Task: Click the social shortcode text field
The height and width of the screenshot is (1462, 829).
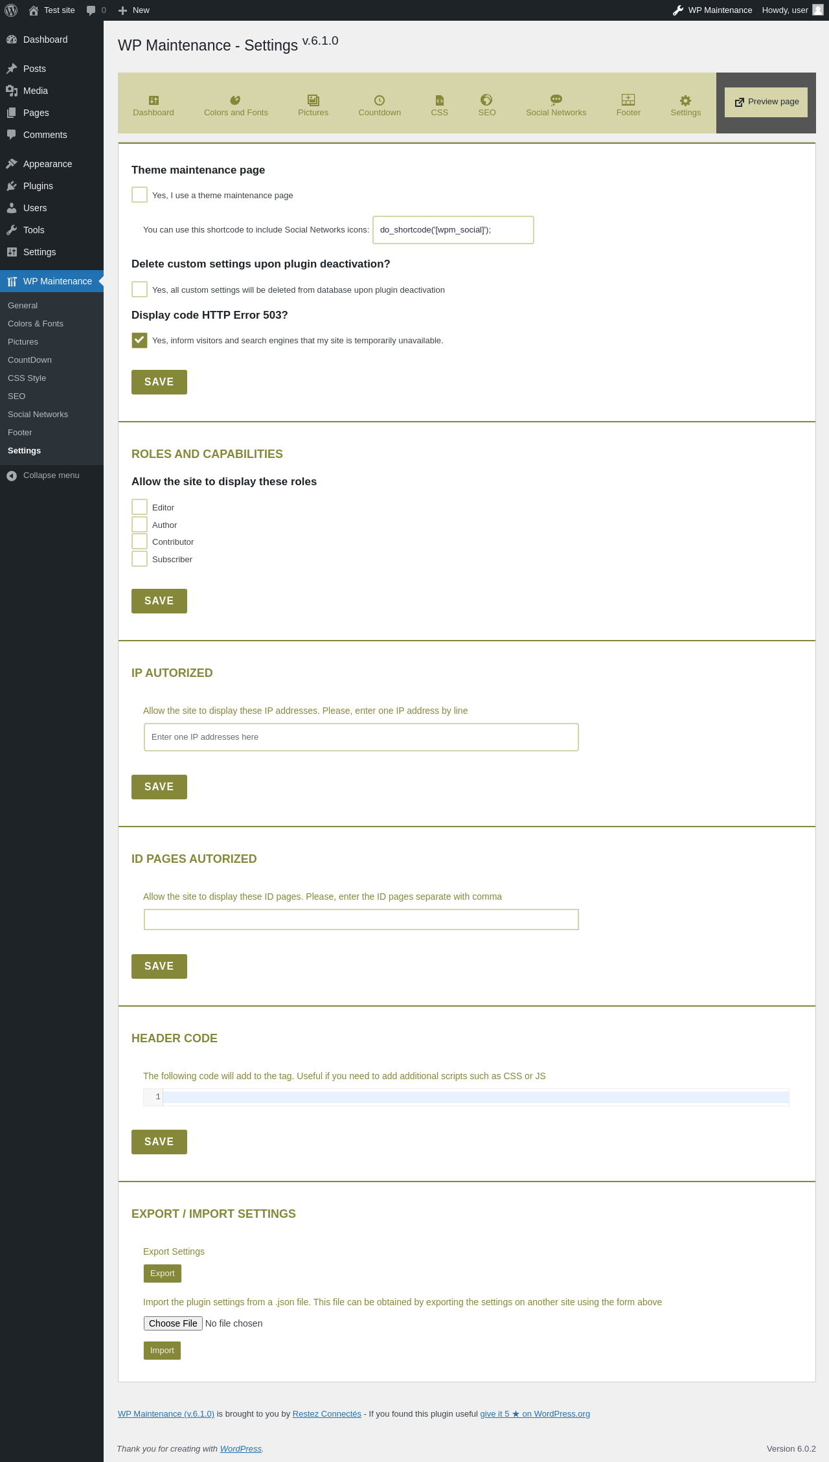Action: (x=453, y=230)
